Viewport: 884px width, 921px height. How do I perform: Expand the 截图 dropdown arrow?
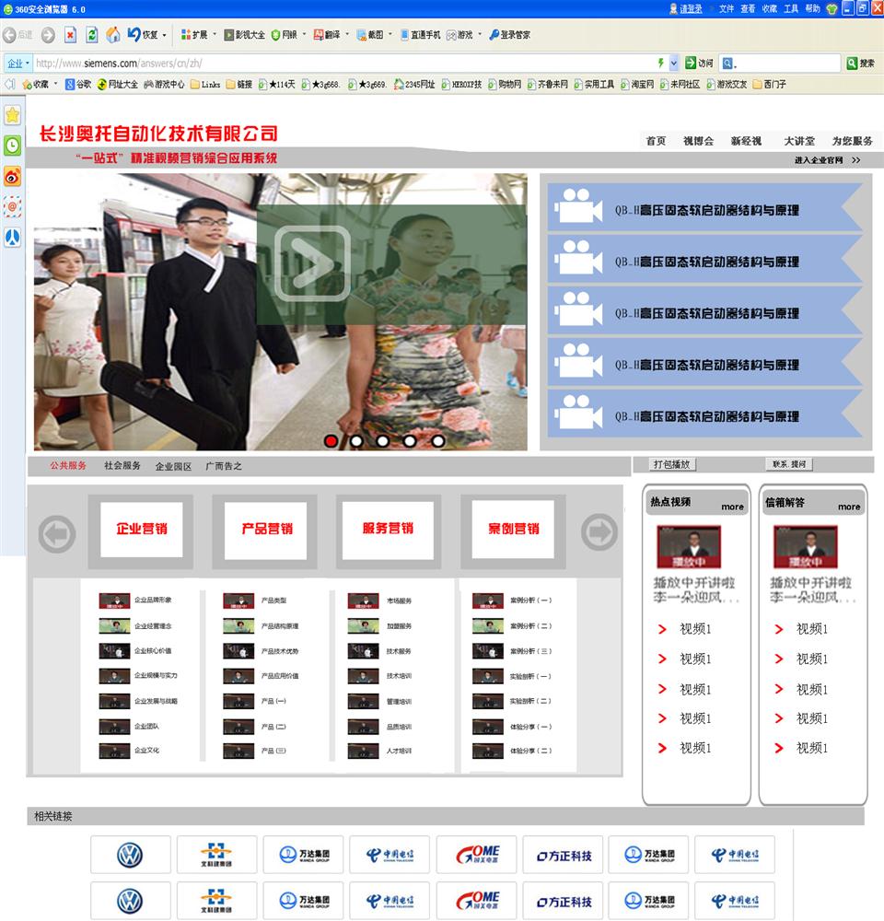pos(390,35)
